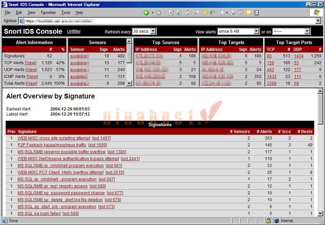Click inside the Address bar field
Image resolution: width=325 pixels, height=225 pixels.
[x=162, y=21]
